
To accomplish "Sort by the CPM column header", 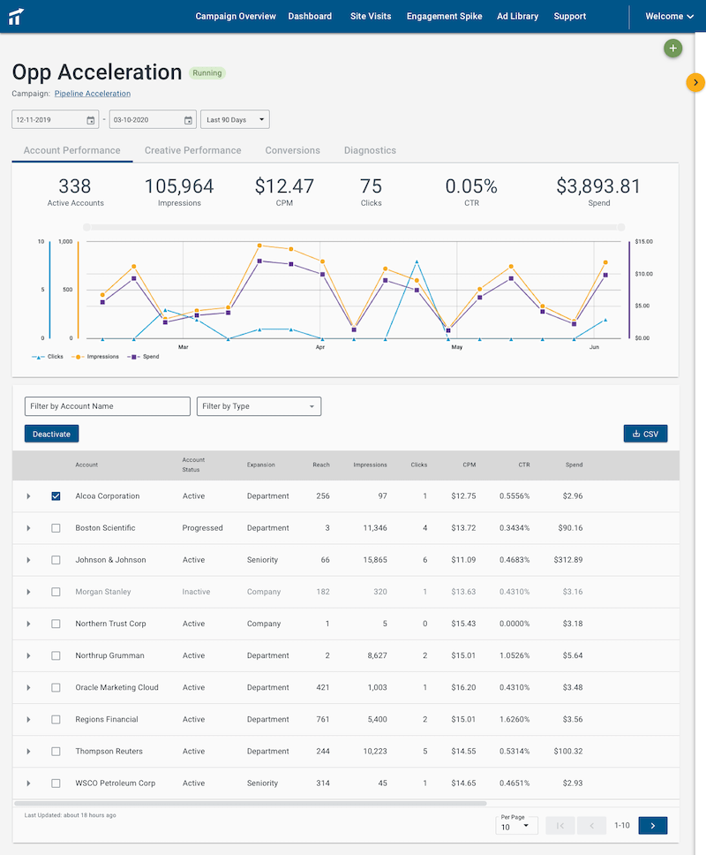I will click(469, 465).
